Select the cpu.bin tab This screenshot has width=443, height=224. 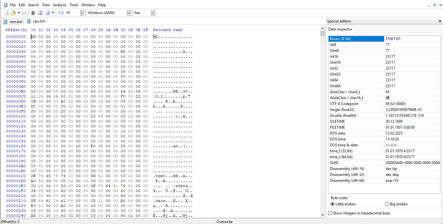pyautogui.click(x=36, y=21)
